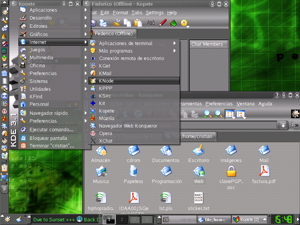The image size is (300, 225).
Task: Open KGet download manager entry
Action: (x=134, y=66)
